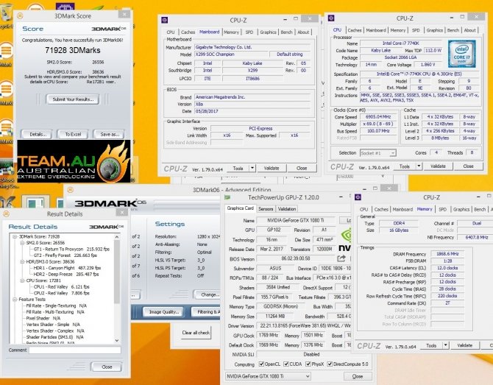This screenshot has width=493, height=385.
Task: Click Save as button in 3DMark Score
Action: point(110,134)
